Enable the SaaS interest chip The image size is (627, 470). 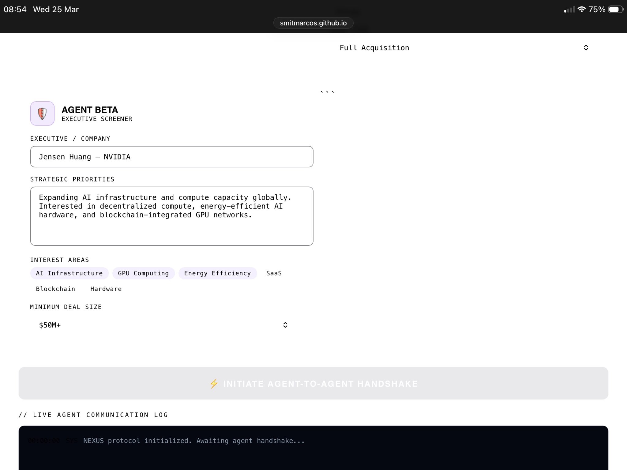point(274,273)
